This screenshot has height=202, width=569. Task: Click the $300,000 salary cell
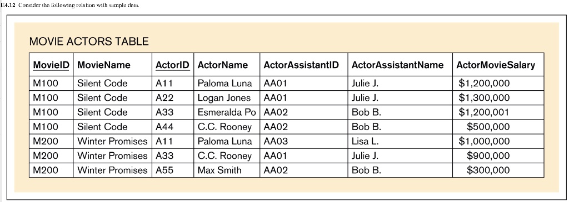pyautogui.click(x=498, y=170)
